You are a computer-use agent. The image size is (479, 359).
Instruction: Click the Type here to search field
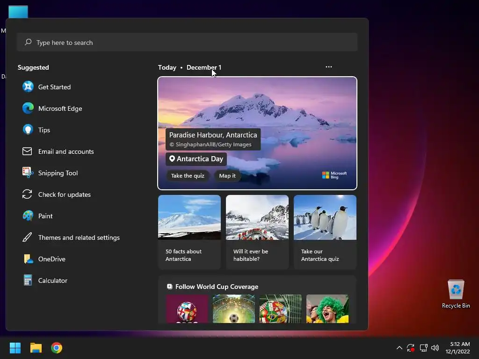coord(187,42)
